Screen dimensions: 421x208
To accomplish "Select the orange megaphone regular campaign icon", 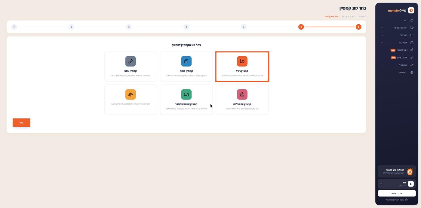I will tap(242, 61).
